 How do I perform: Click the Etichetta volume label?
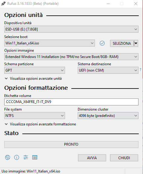click(18, 96)
